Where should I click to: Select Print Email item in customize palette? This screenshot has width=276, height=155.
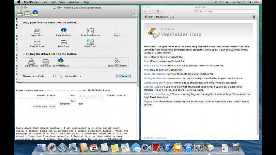pyautogui.click(x=63, y=43)
